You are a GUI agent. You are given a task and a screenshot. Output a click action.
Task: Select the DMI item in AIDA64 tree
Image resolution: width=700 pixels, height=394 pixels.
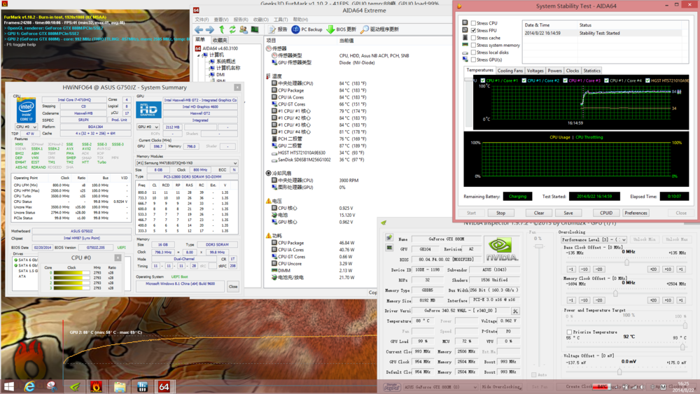(x=220, y=74)
